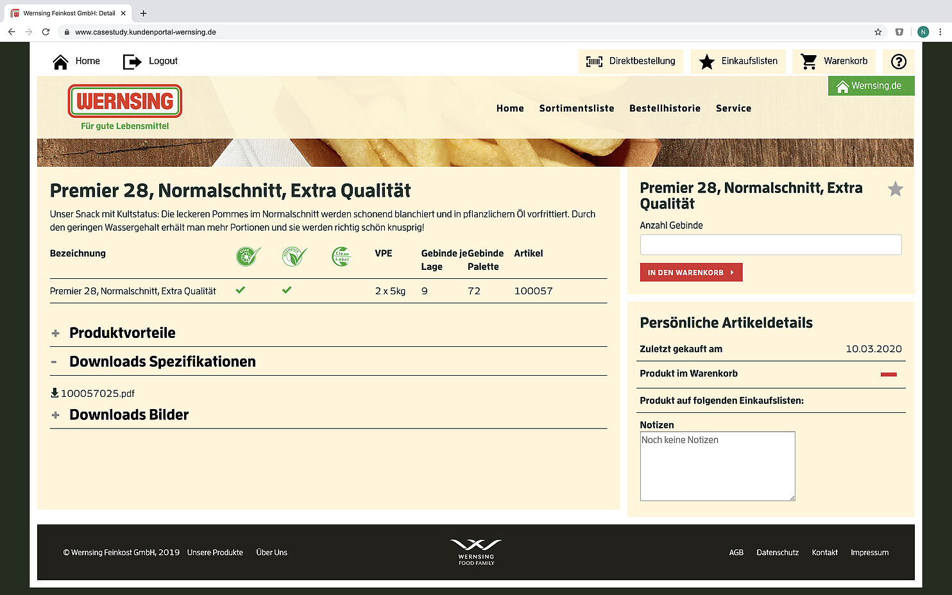Click Gebinde je Palette value 72
952x595 pixels.
(474, 291)
